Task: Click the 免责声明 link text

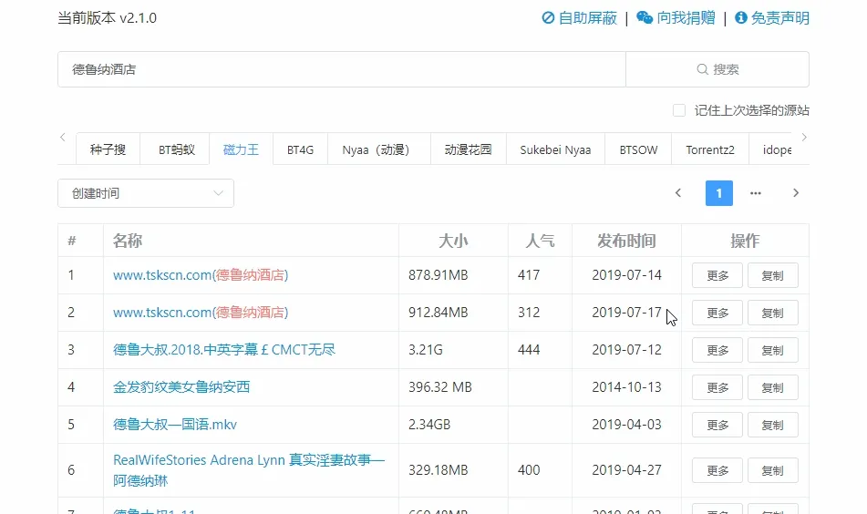Action: (x=780, y=18)
